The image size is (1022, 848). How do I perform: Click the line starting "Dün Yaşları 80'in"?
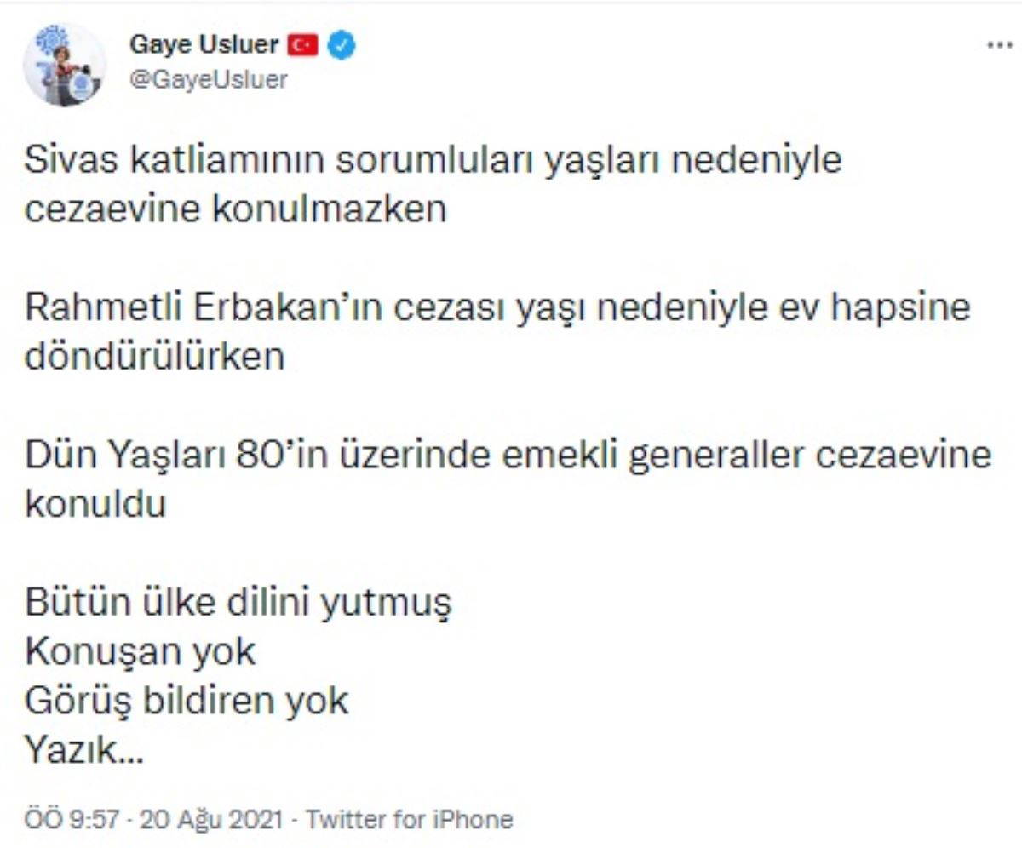(508, 455)
